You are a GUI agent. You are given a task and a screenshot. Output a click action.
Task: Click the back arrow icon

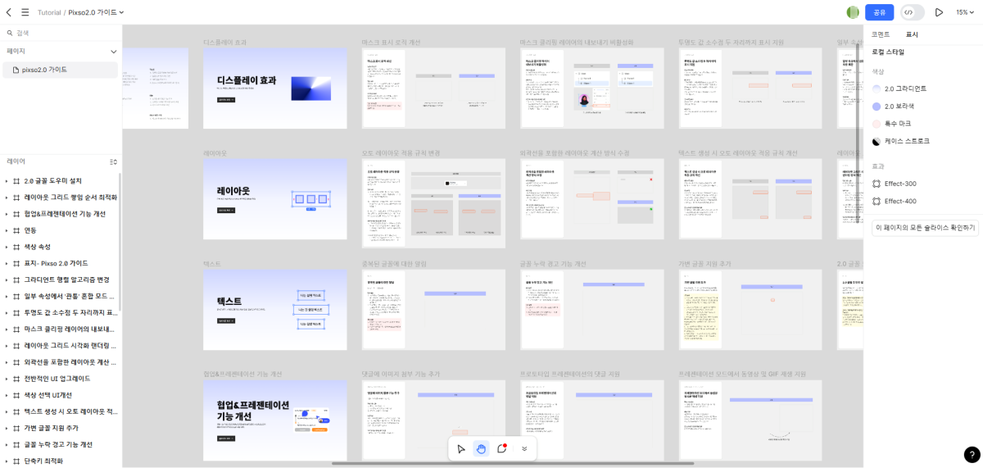point(9,12)
